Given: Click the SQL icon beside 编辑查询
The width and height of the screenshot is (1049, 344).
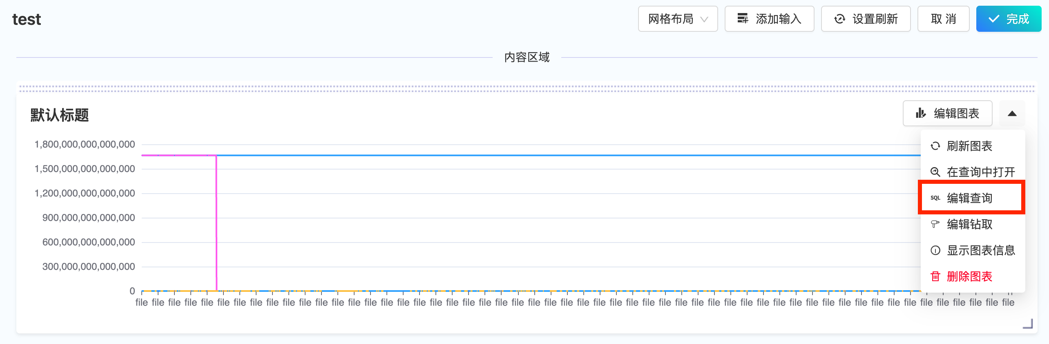Looking at the screenshot, I should click(935, 198).
